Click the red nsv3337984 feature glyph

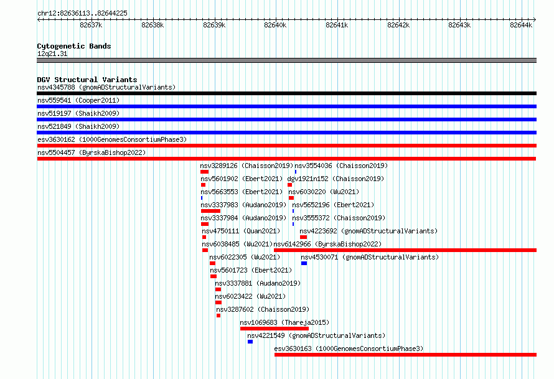pyautogui.click(x=205, y=224)
